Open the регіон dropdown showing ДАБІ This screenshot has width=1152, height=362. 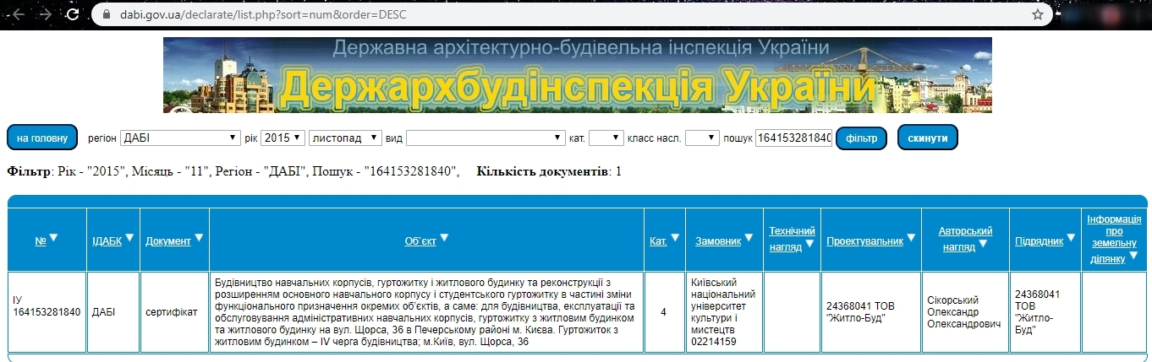click(181, 138)
